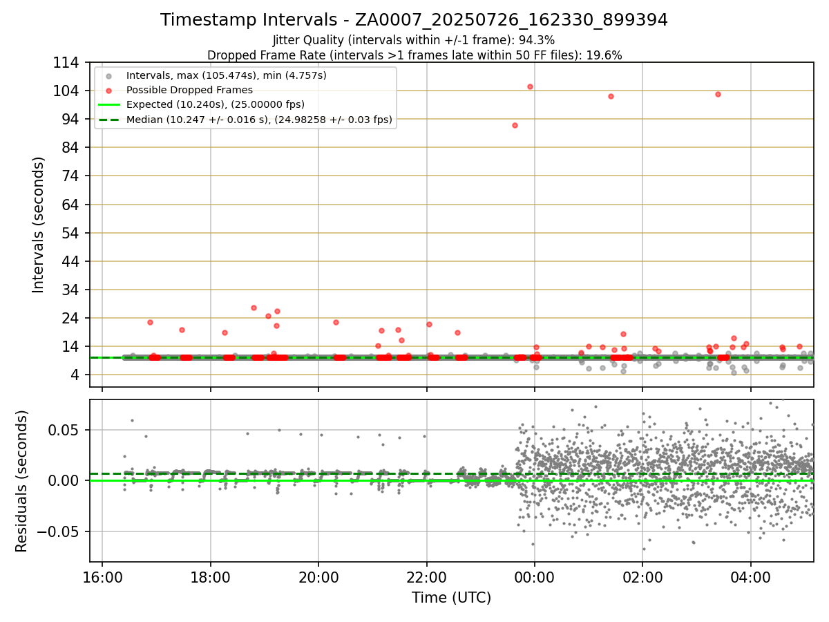Click the '104' y-axis tick label
The width and height of the screenshot is (829, 622).
coord(68,91)
